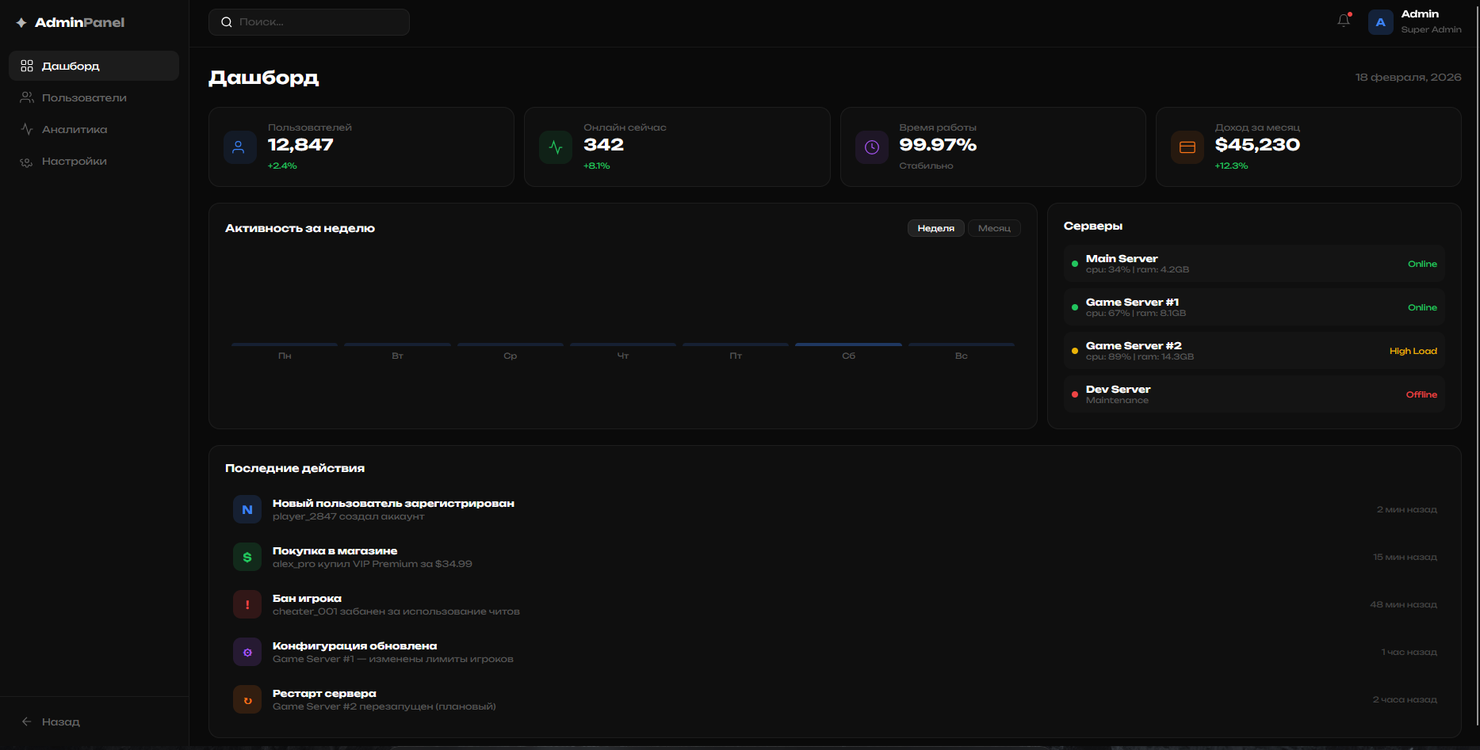Viewport: 1480px width, 750px height.
Task: Click the notification bell icon
Action: tap(1343, 21)
